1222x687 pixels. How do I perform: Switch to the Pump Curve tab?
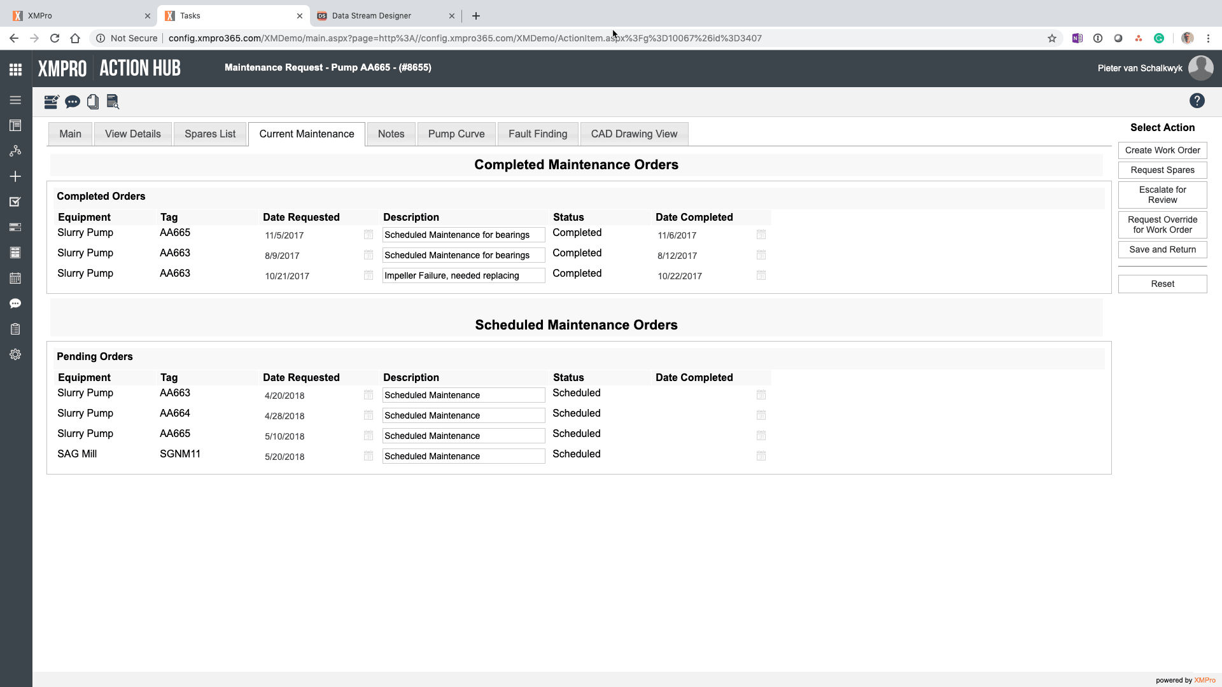[x=456, y=134]
